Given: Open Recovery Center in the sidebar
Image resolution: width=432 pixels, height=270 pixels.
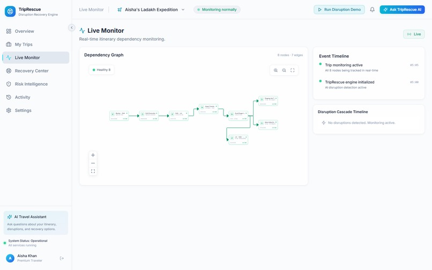Looking at the screenshot, I should (x=36, y=71).
